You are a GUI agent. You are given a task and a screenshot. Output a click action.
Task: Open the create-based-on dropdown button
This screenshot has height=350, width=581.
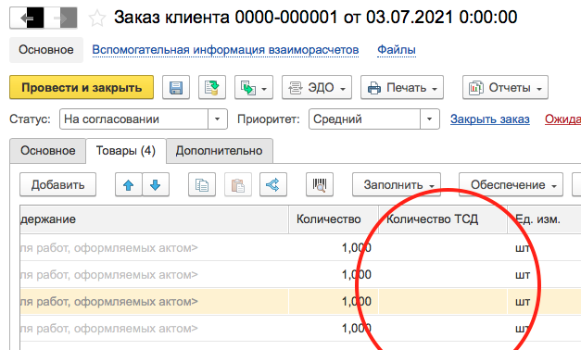(x=254, y=87)
